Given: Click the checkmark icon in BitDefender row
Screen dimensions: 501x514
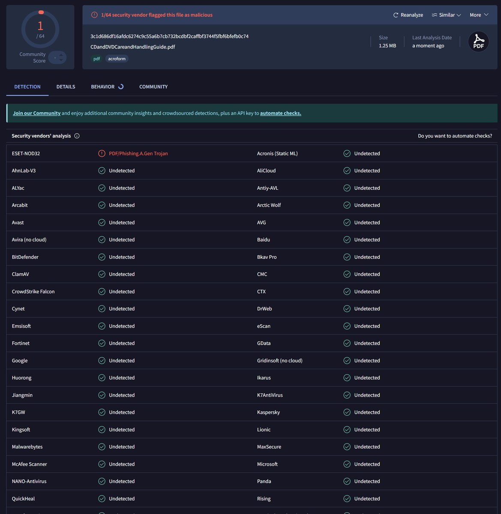Looking at the screenshot, I should [102, 257].
